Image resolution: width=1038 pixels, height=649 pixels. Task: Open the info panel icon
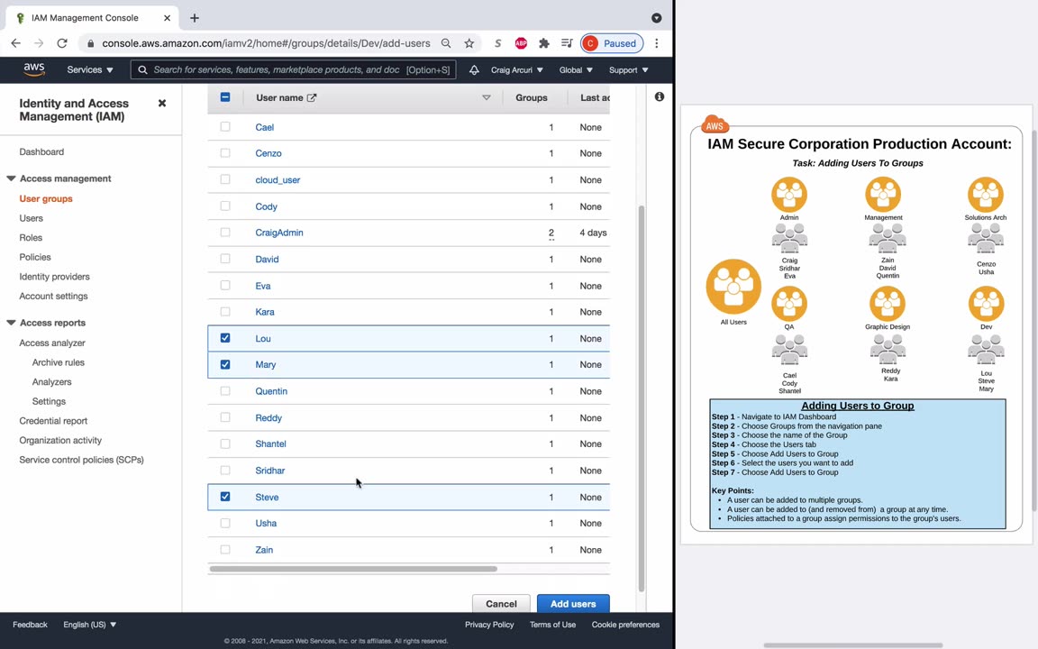tap(660, 96)
